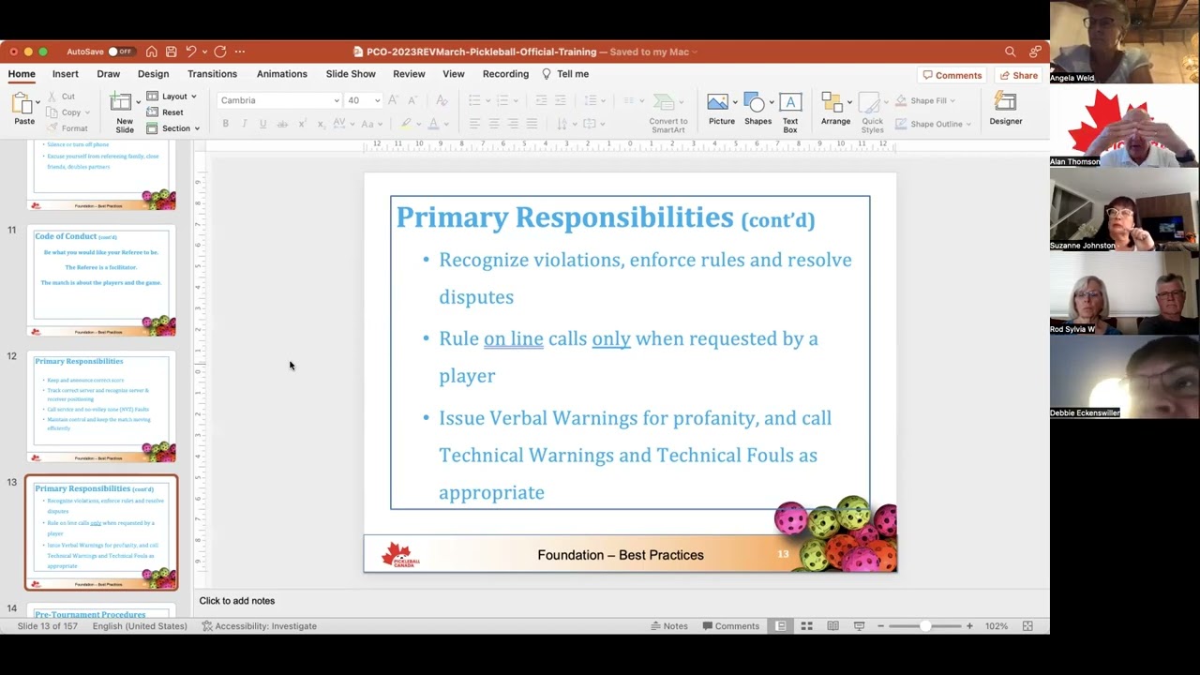This screenshot has width=1200, height=675.
Task: Click the Share button
Action: pyautogui.click(x=1019, y=75)
